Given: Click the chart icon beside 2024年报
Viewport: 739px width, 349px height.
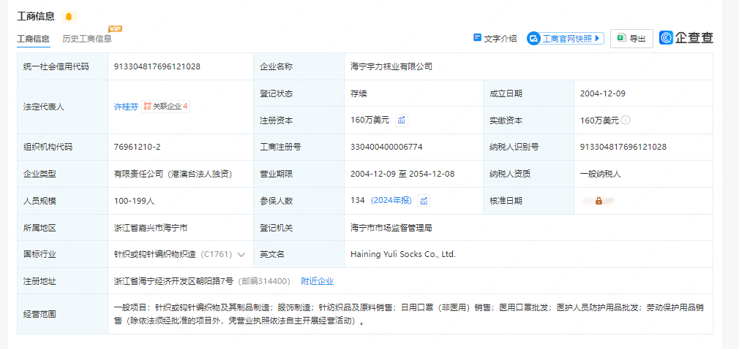Looking at the screenshot, I should (424, 201).
